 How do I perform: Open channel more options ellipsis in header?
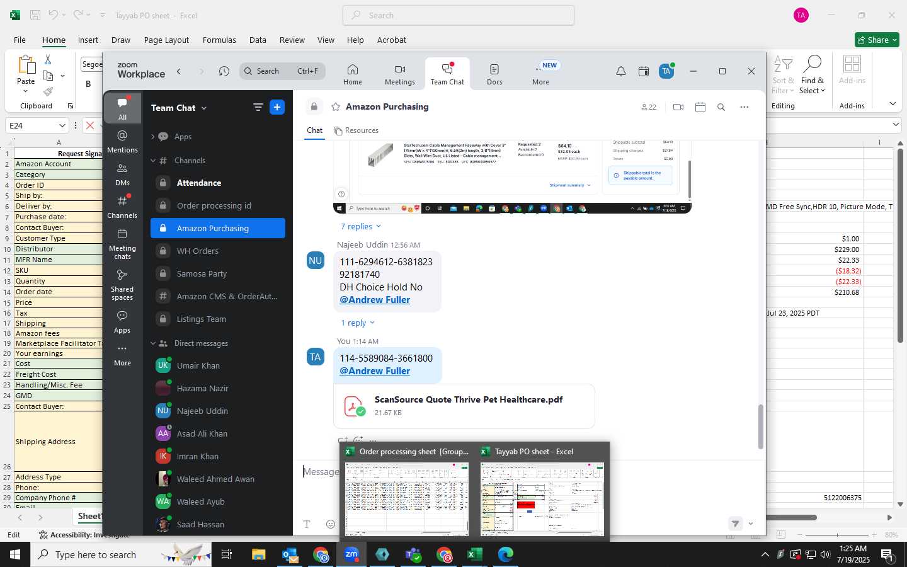[744, 107]
